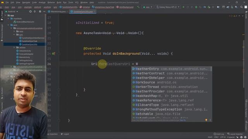248x139 pixels.
Task: Open the File menu
Action: 7,3
